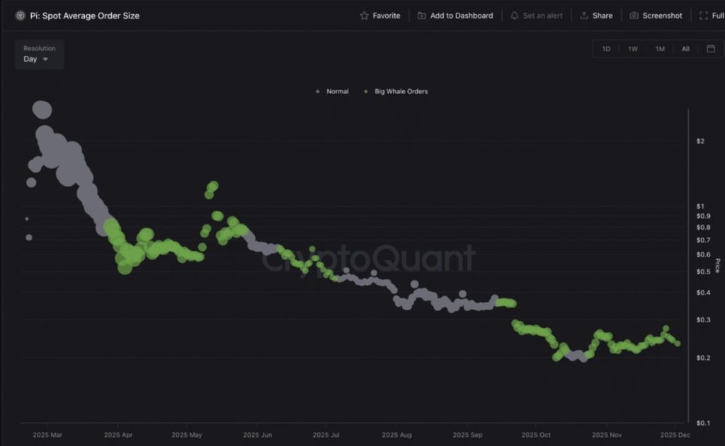Select the All time range
Viewport: 725px width, 446px height.
[685, 49]
